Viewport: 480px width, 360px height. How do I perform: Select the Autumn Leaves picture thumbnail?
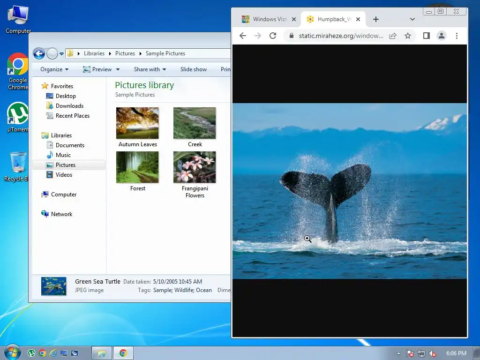(x=137, y=123)
